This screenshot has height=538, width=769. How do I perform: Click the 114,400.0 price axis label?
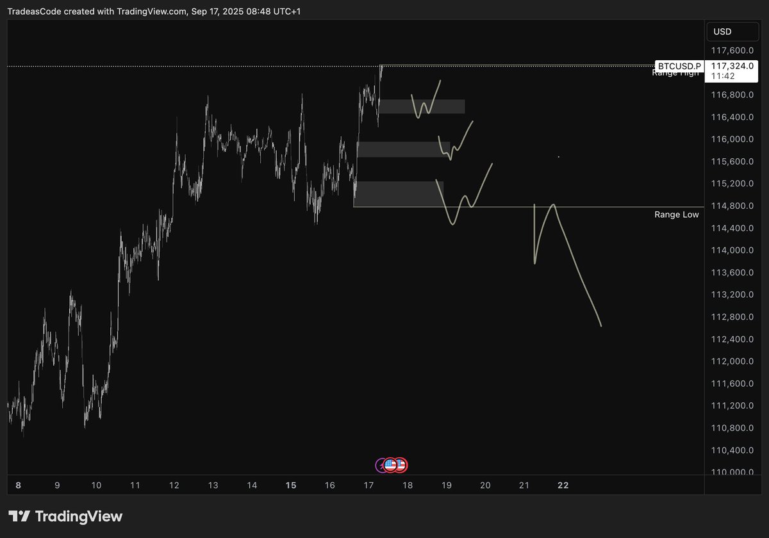coord(732,228)
